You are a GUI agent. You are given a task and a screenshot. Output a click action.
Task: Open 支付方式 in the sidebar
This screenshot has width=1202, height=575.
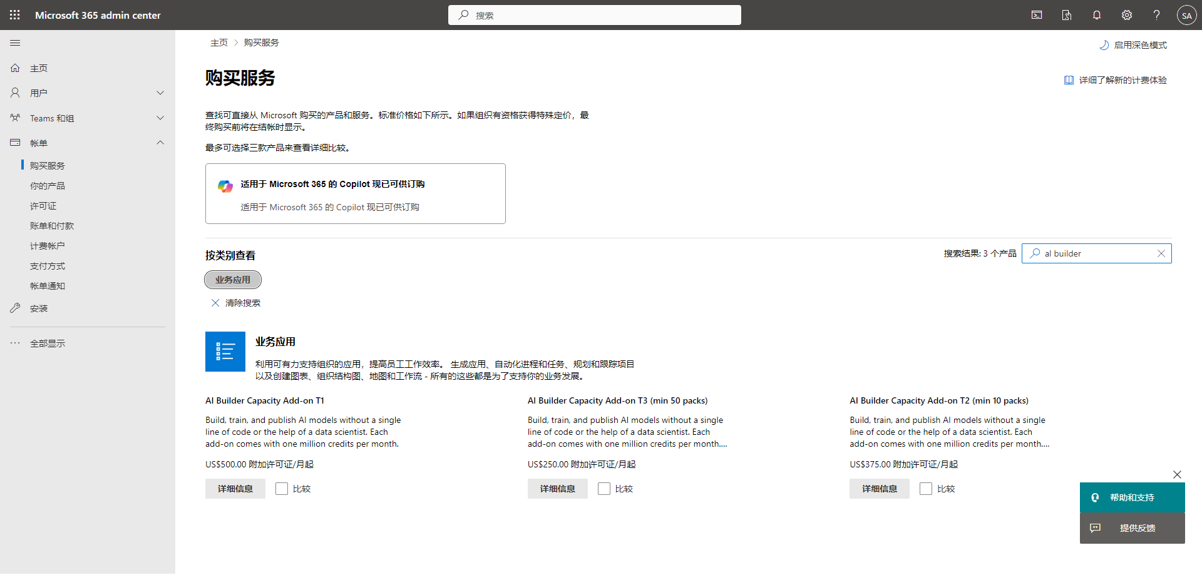click(x=48, y=266)
